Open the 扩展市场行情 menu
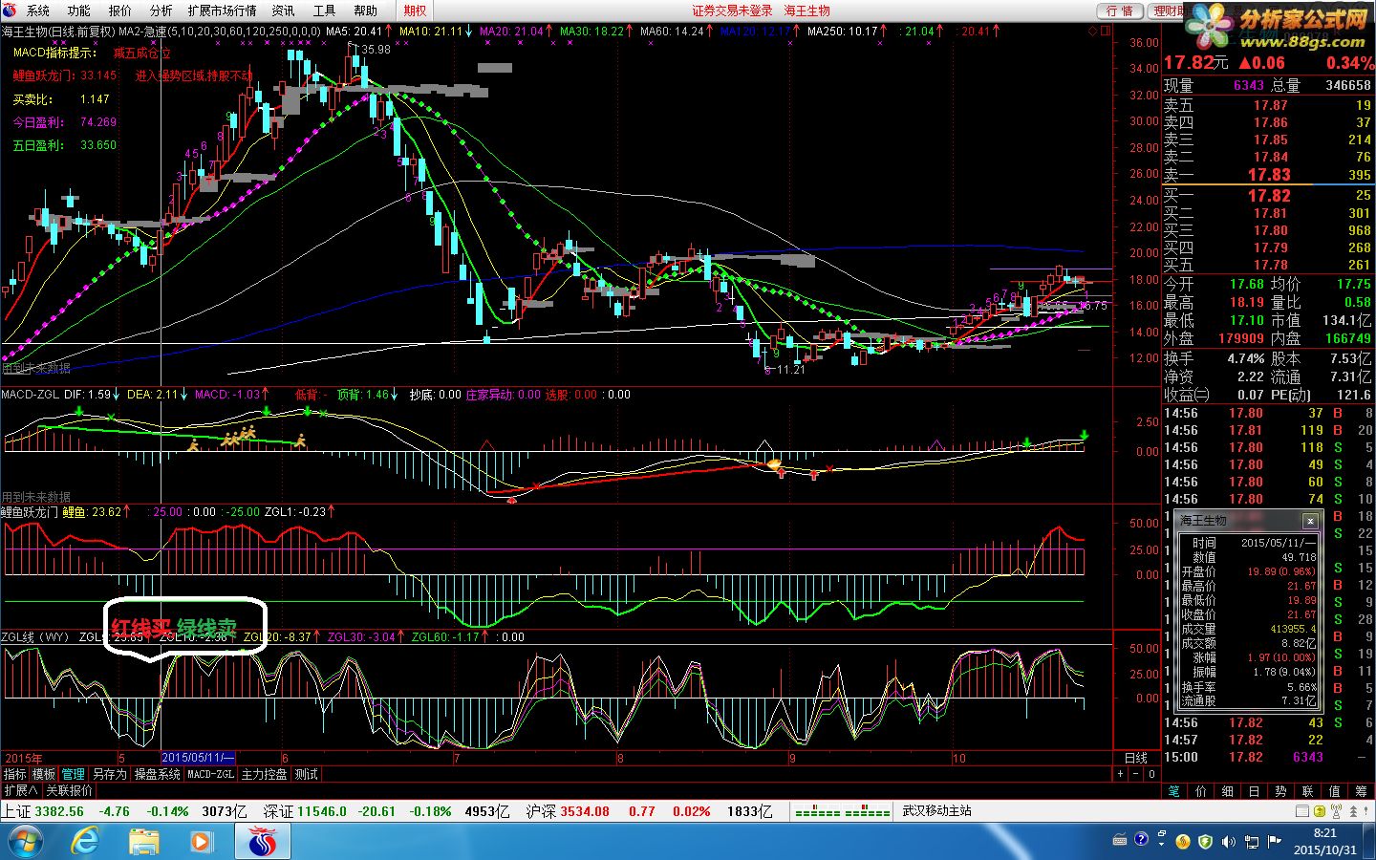1376x860 pixels. point(222,11)
